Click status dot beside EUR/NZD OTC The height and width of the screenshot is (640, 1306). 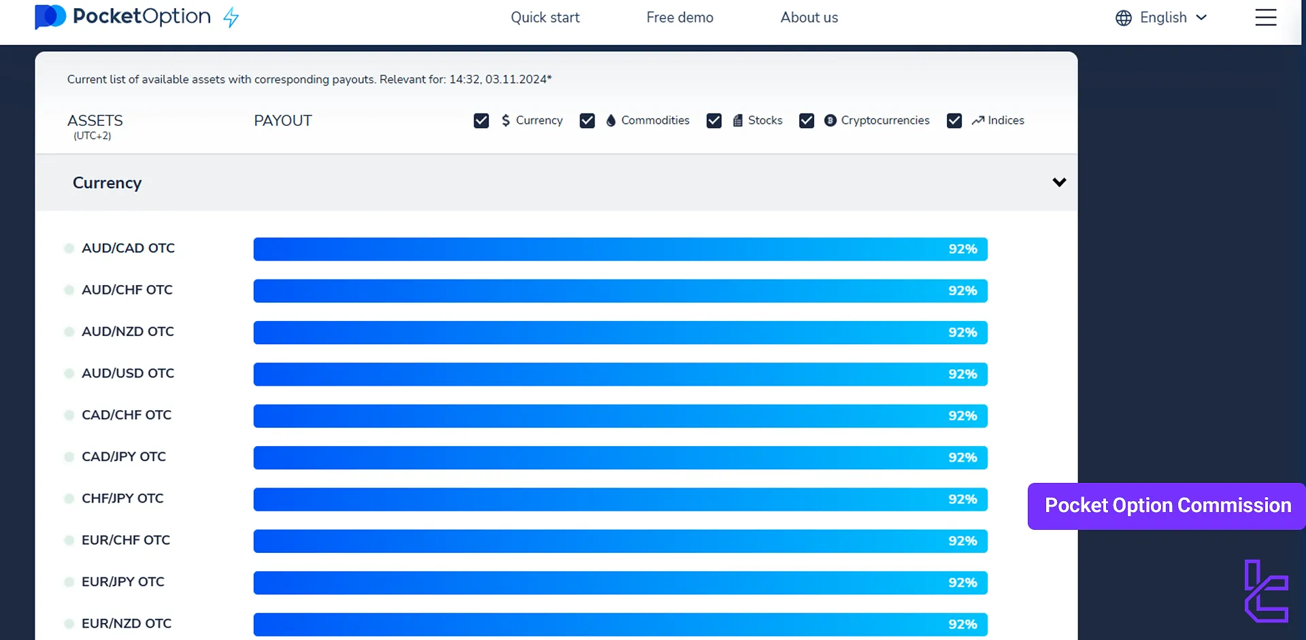click(69, 624)
